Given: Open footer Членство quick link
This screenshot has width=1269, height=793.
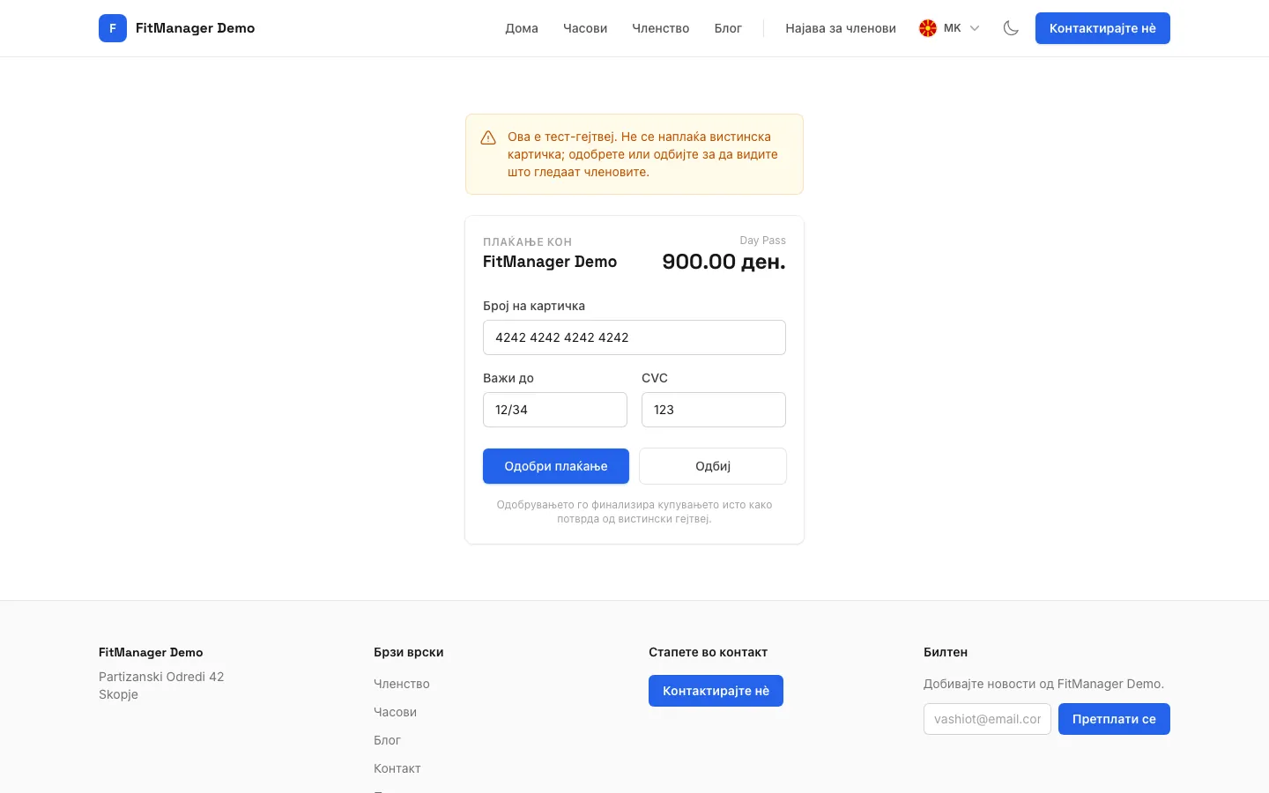Looking at the screenshot, I should [402, 684].
